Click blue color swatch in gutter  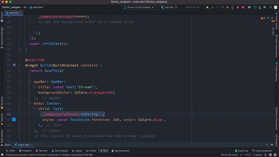tap(14, 119)
